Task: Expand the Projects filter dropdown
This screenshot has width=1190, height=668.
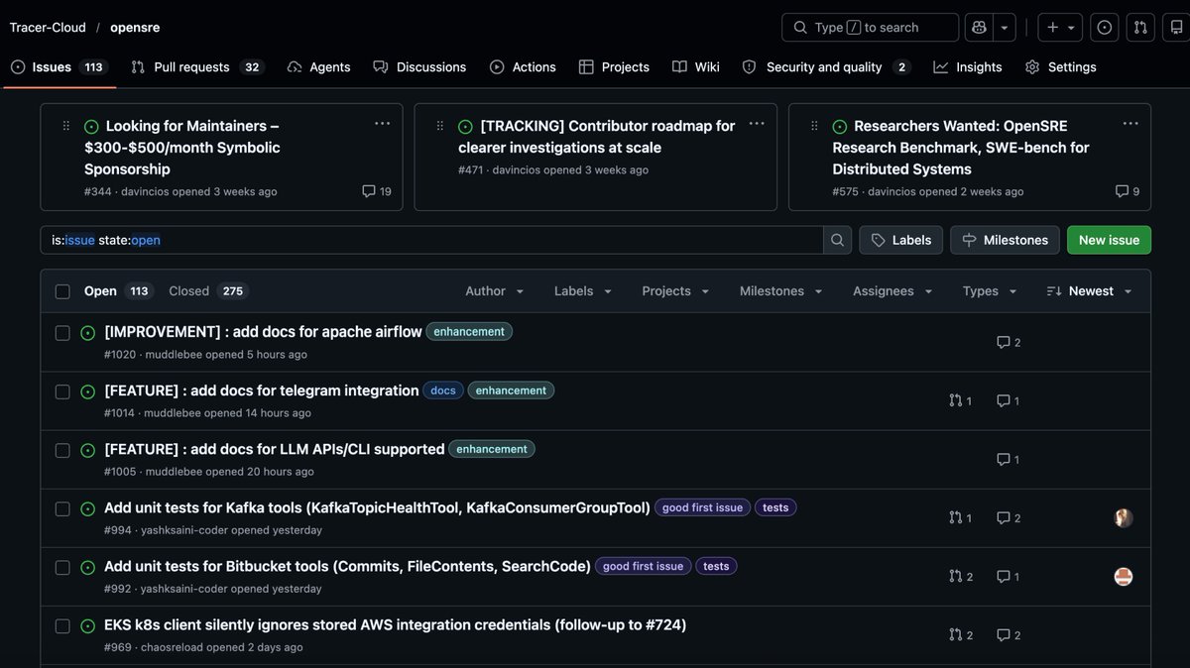Action: 676,291
